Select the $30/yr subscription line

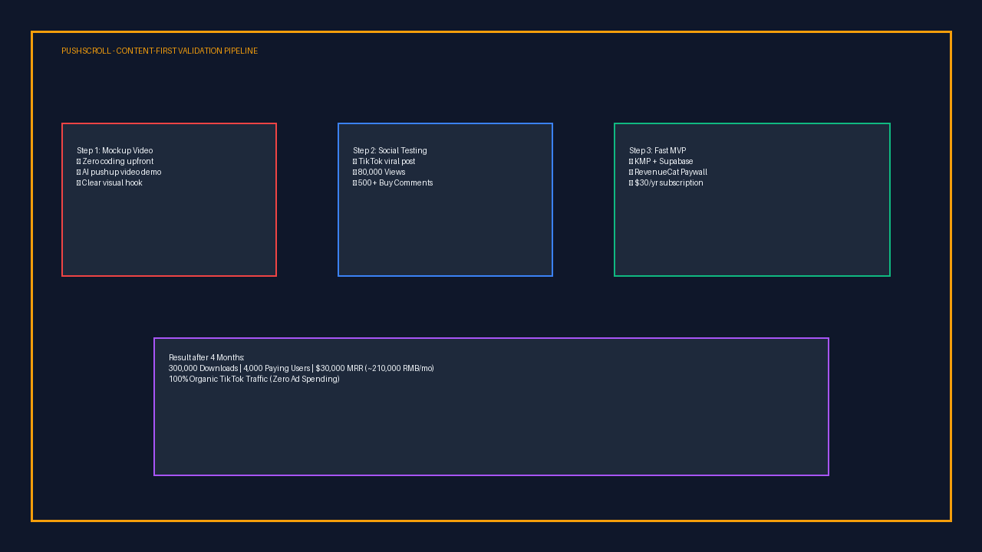[666, 182]
